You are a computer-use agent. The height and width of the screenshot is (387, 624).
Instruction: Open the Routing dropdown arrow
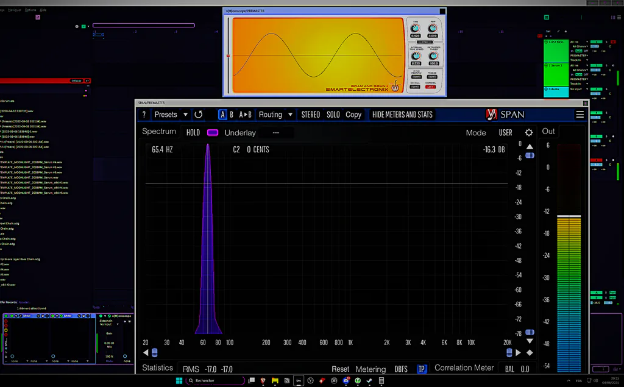point(290,115)
